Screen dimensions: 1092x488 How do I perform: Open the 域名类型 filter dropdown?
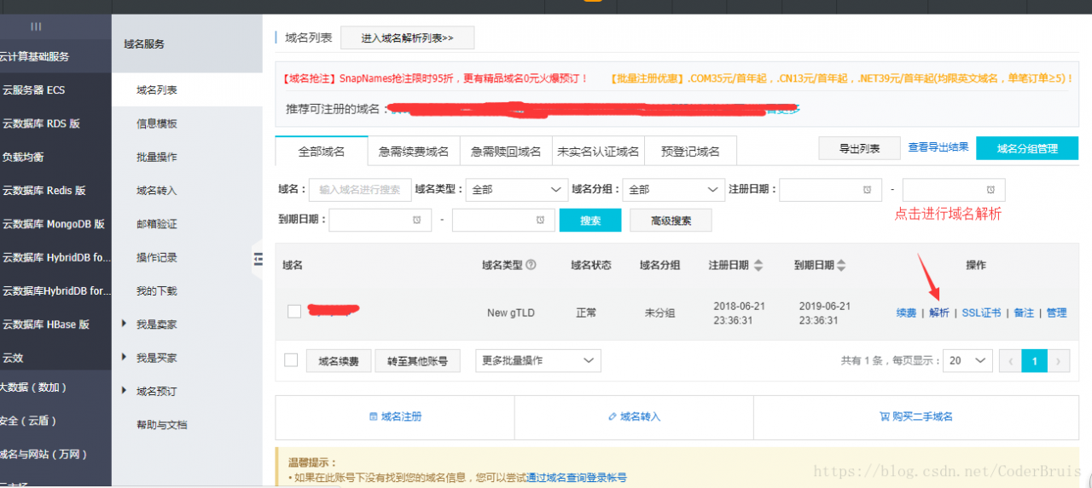519,190
